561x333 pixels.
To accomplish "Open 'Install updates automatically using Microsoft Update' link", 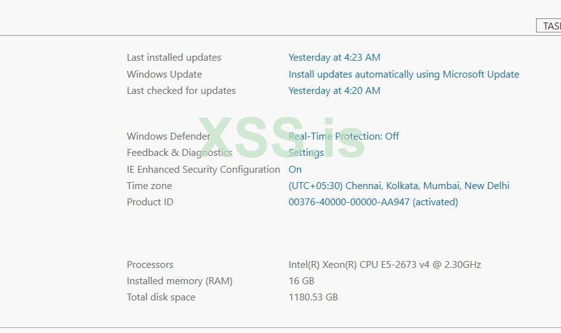I will (x=403, y=74).
